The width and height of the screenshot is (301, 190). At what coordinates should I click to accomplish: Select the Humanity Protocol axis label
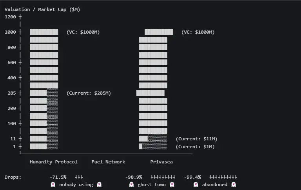pyautogui.click(x=54, y=162)
